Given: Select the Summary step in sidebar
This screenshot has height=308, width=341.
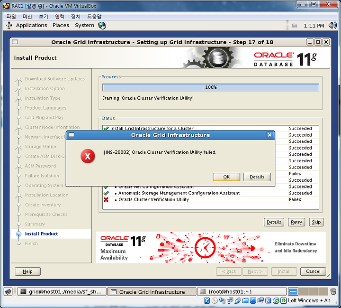Looking at the screenshot, I should coord(35,224).
